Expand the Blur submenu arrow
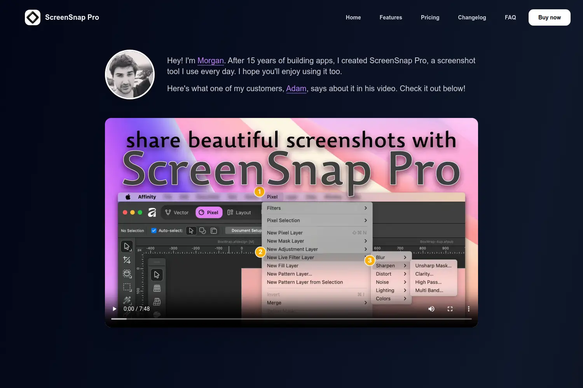 [405, 258]
